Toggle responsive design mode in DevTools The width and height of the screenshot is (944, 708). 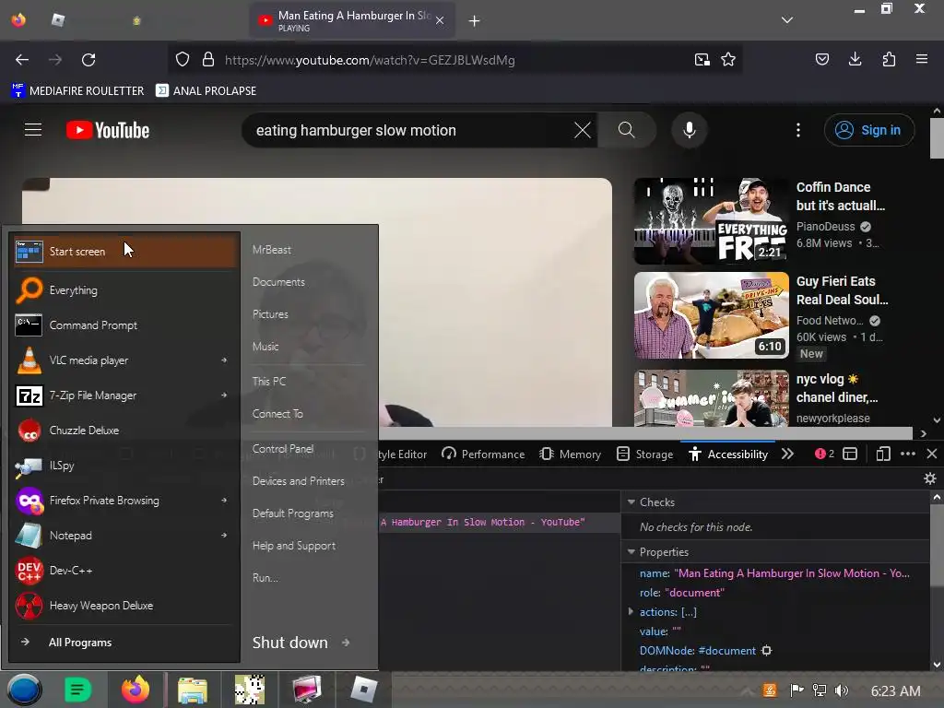pyautogui.click(x=883, y=454)
